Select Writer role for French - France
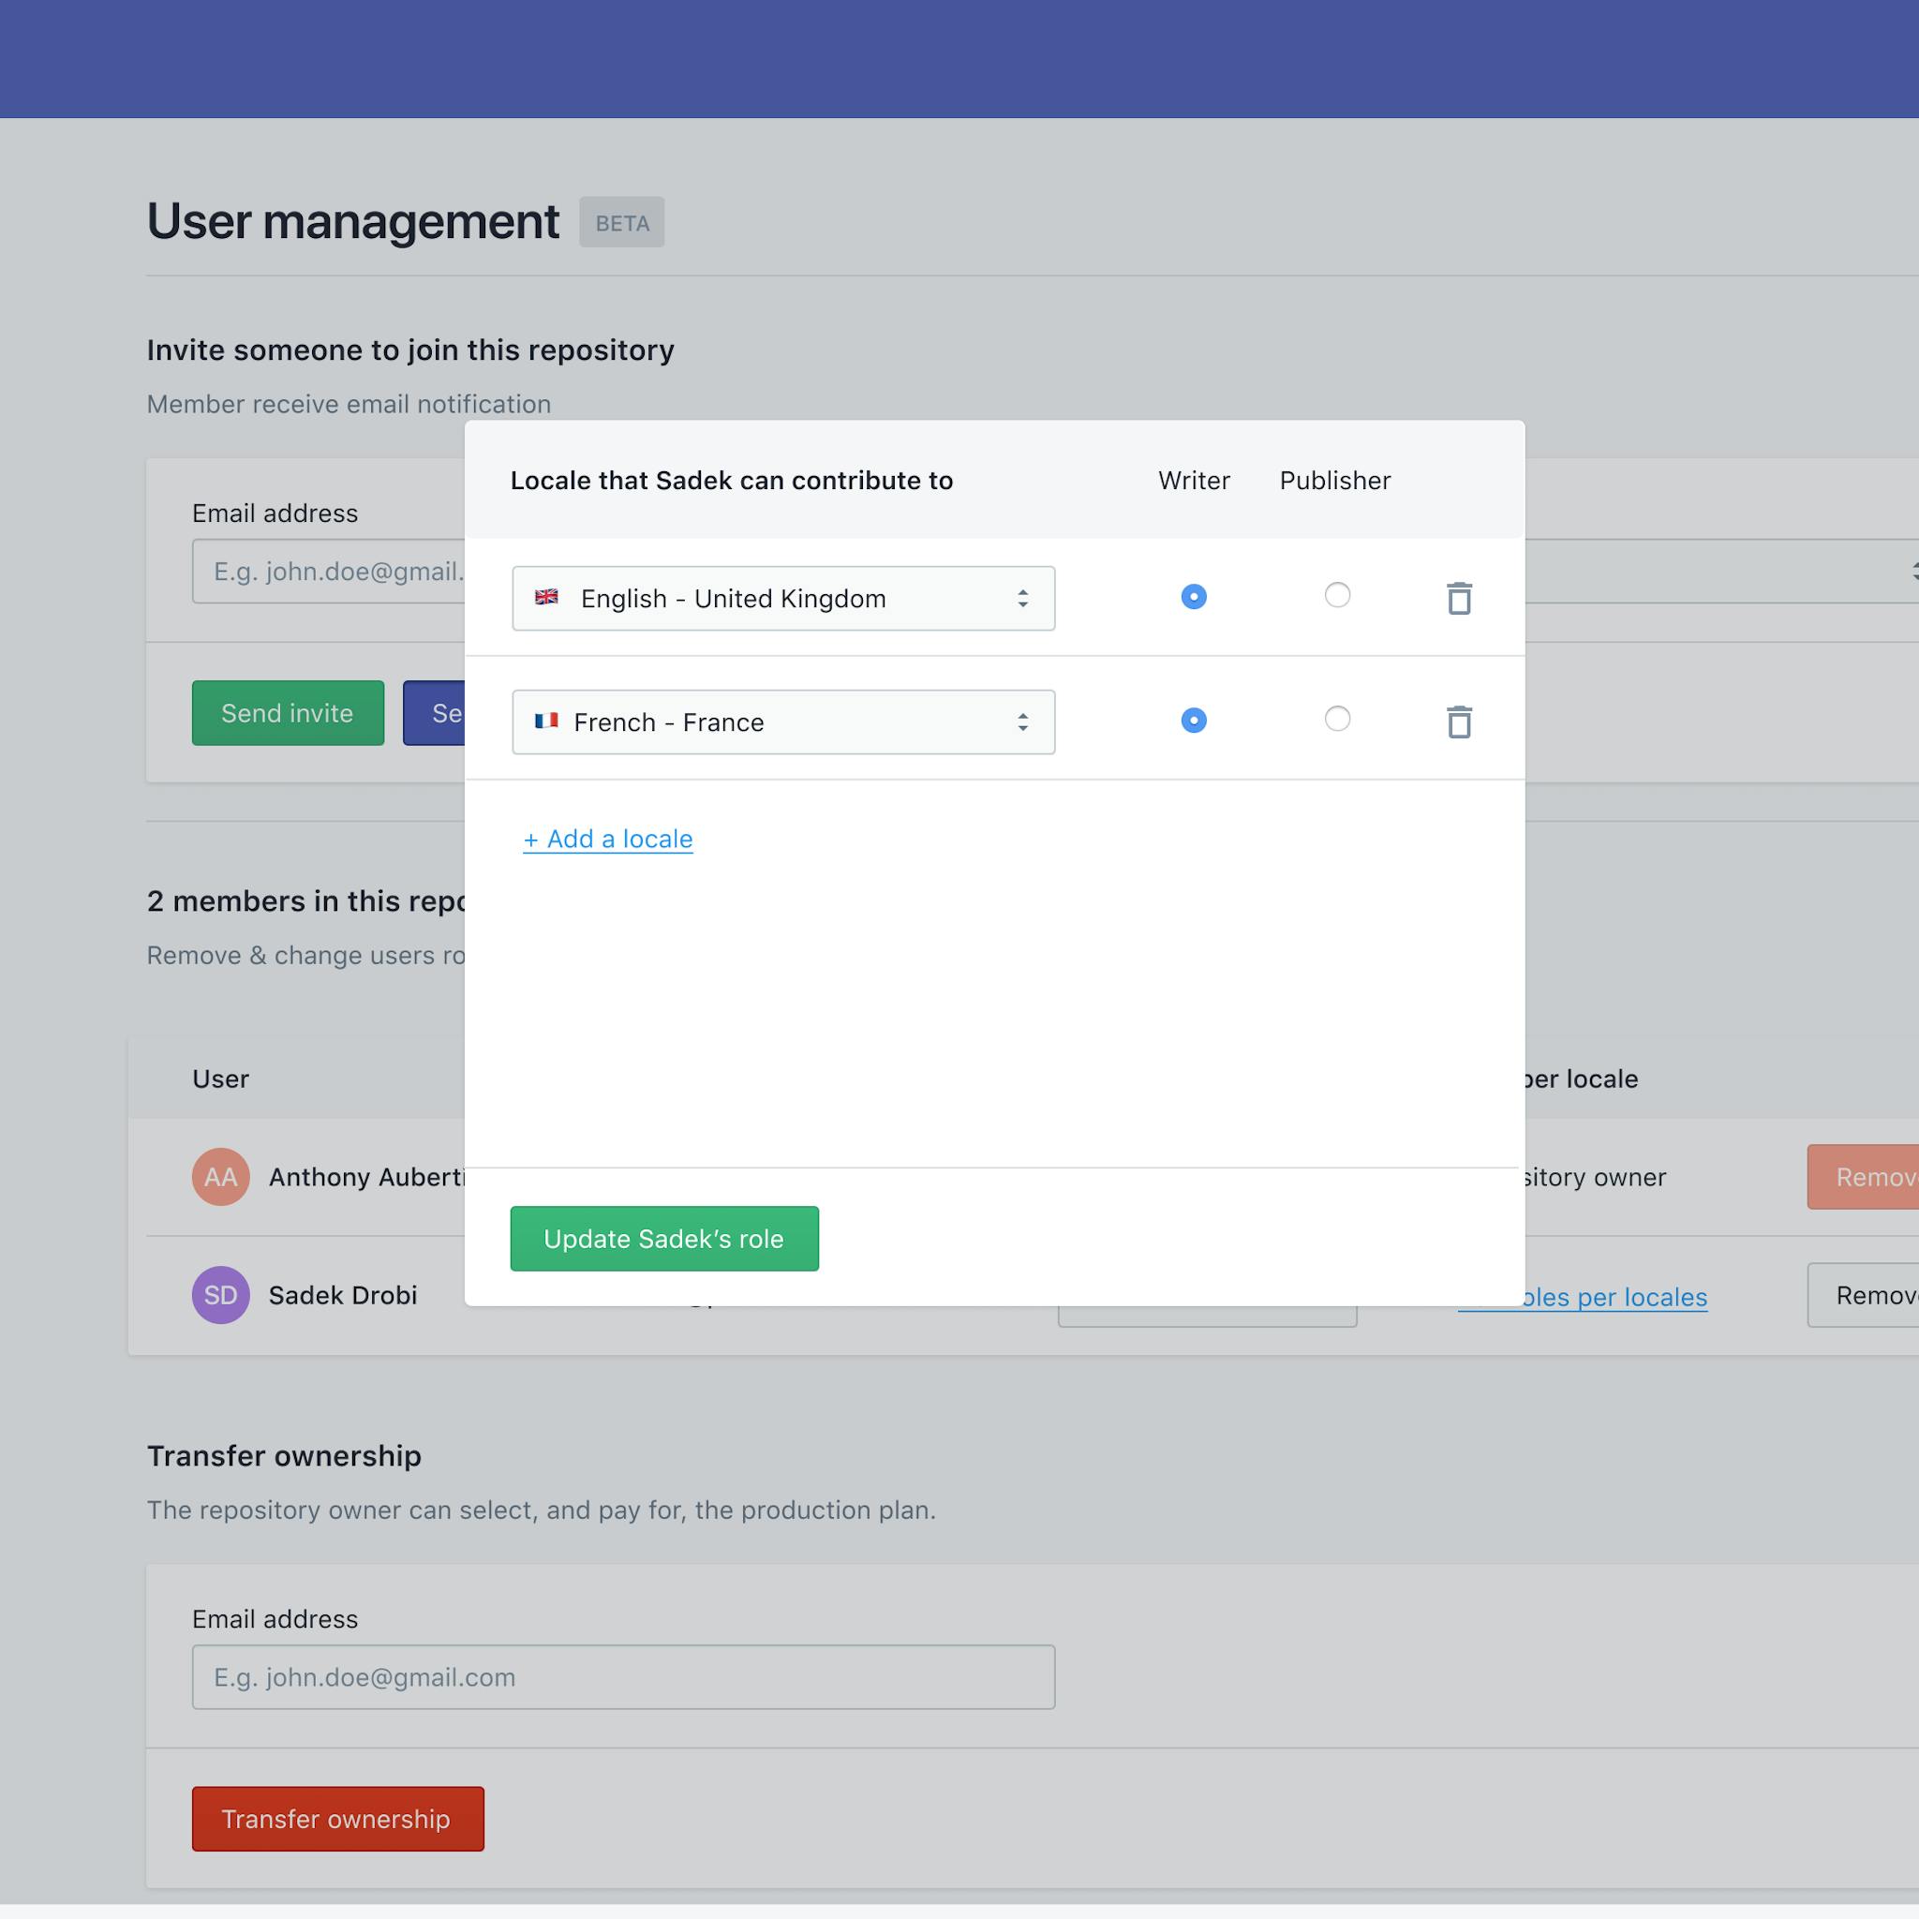The image size is (1919, 1919). (x=1194, y=721)
